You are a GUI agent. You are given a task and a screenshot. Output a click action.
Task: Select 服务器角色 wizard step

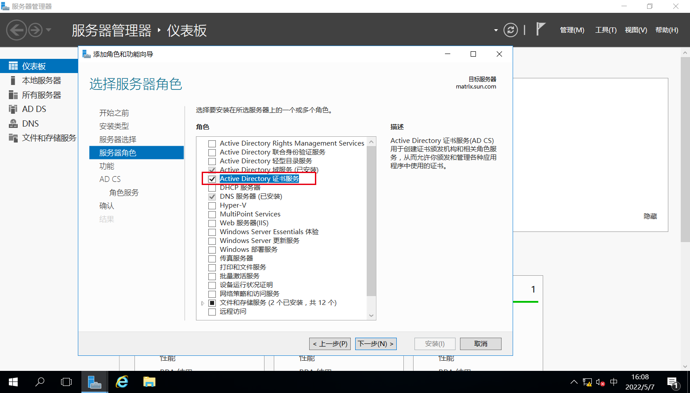(137, 153)
